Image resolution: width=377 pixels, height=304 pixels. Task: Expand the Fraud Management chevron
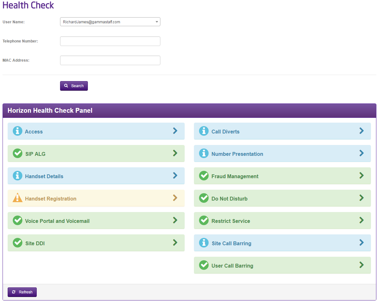tap(361, 175)
